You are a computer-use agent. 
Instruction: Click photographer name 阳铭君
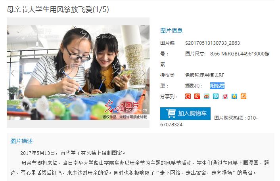[x=217, y=86]
